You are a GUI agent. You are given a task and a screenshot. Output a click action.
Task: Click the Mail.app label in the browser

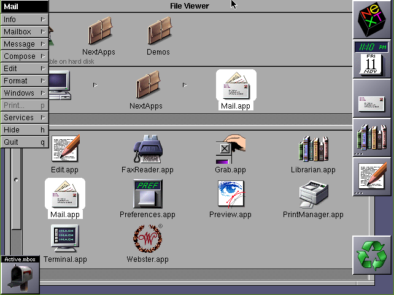[x=65, y=215]
